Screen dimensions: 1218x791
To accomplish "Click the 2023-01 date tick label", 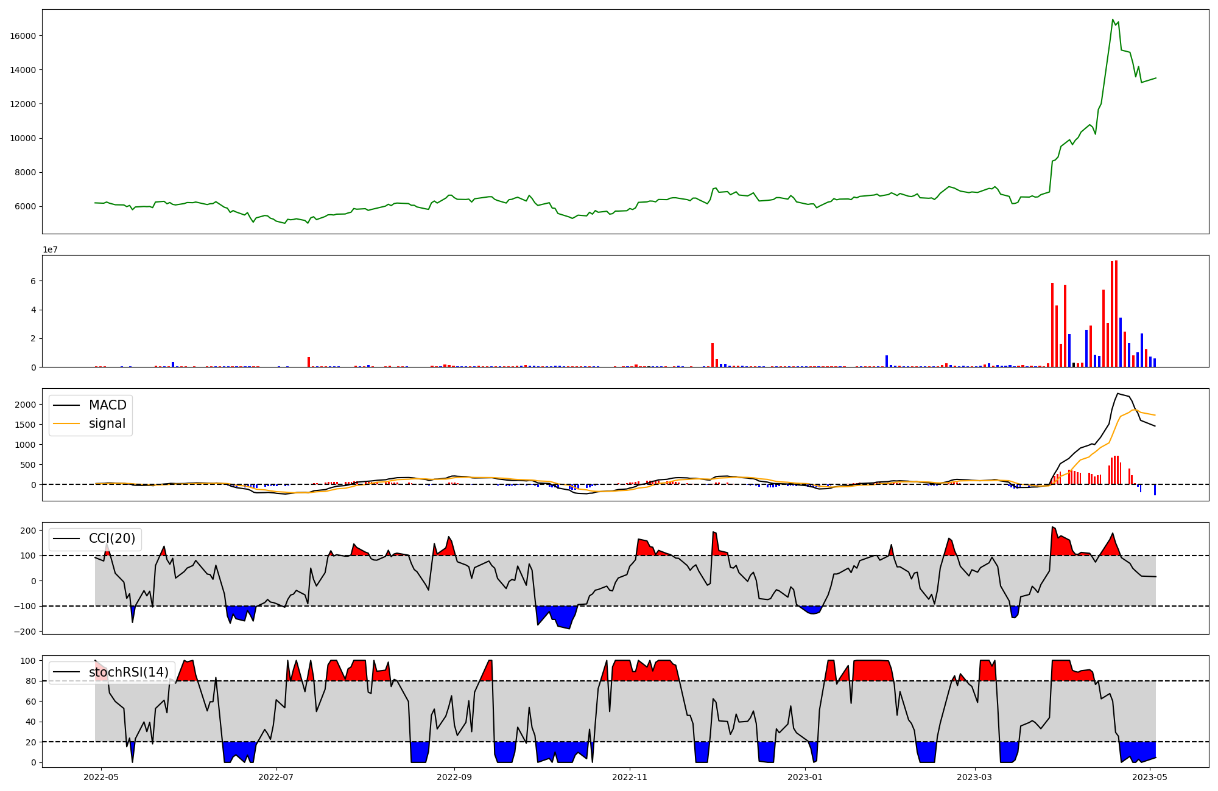I will pyautogui.click(x=805, y=777).
